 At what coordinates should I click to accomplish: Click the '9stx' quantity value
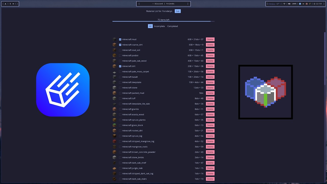pos(201,93)
